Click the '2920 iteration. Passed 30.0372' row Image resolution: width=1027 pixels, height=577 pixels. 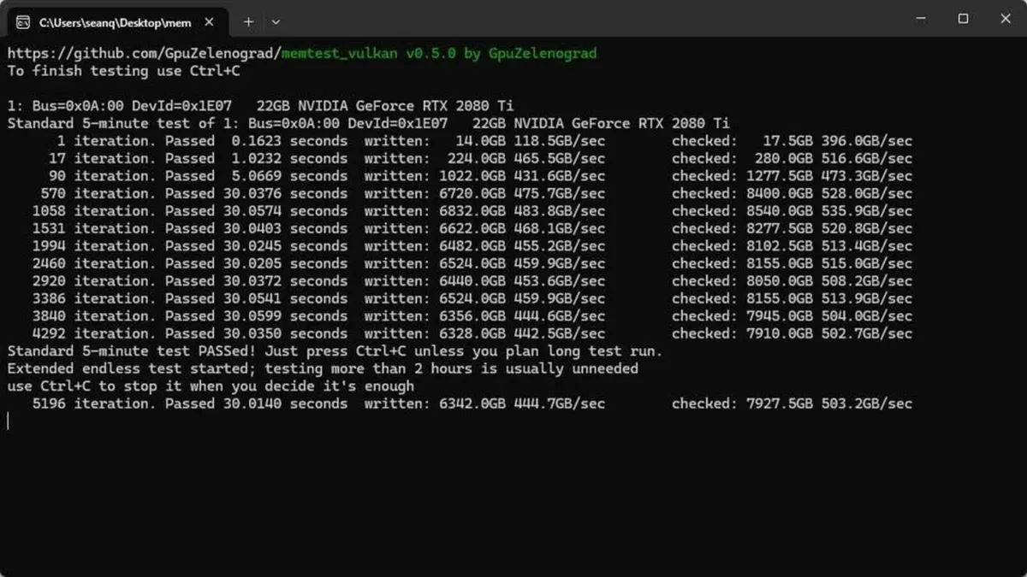point(472,281)
